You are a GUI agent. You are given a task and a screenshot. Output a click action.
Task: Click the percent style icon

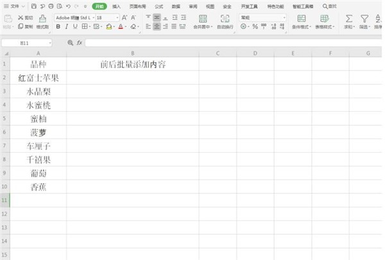[x=255, y=26]
